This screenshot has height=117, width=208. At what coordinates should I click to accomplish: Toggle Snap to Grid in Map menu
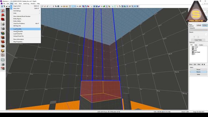tap(25, 6)
